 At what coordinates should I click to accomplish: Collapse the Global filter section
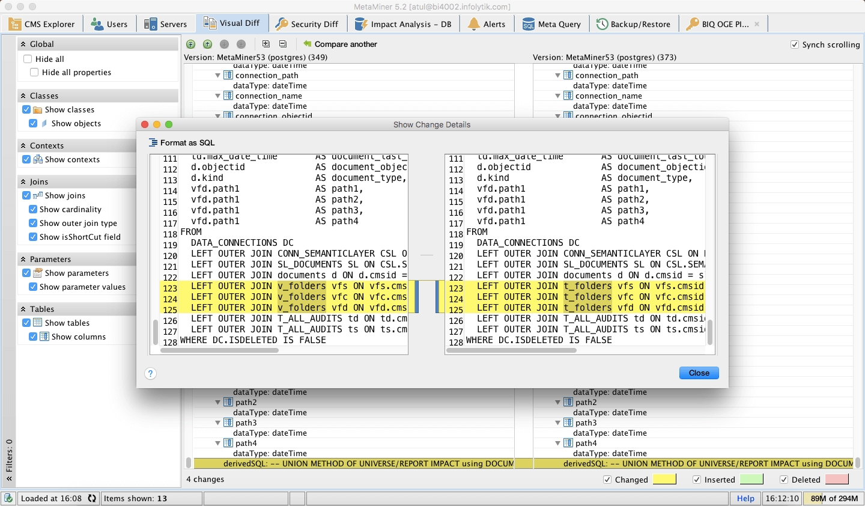[23, 44]
